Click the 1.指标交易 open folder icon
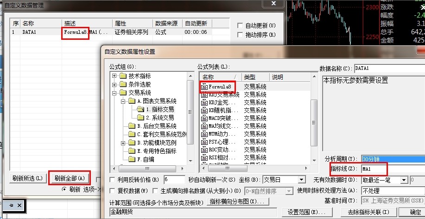Image resolution: width=425 pixels, height=219 pixels. (140, 109)
